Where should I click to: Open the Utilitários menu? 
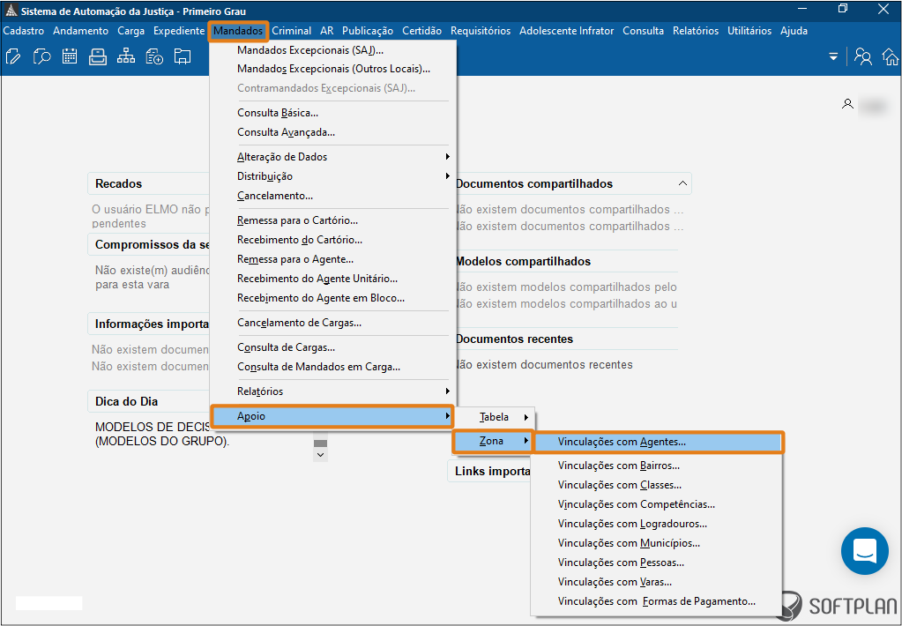click(749, 31)
